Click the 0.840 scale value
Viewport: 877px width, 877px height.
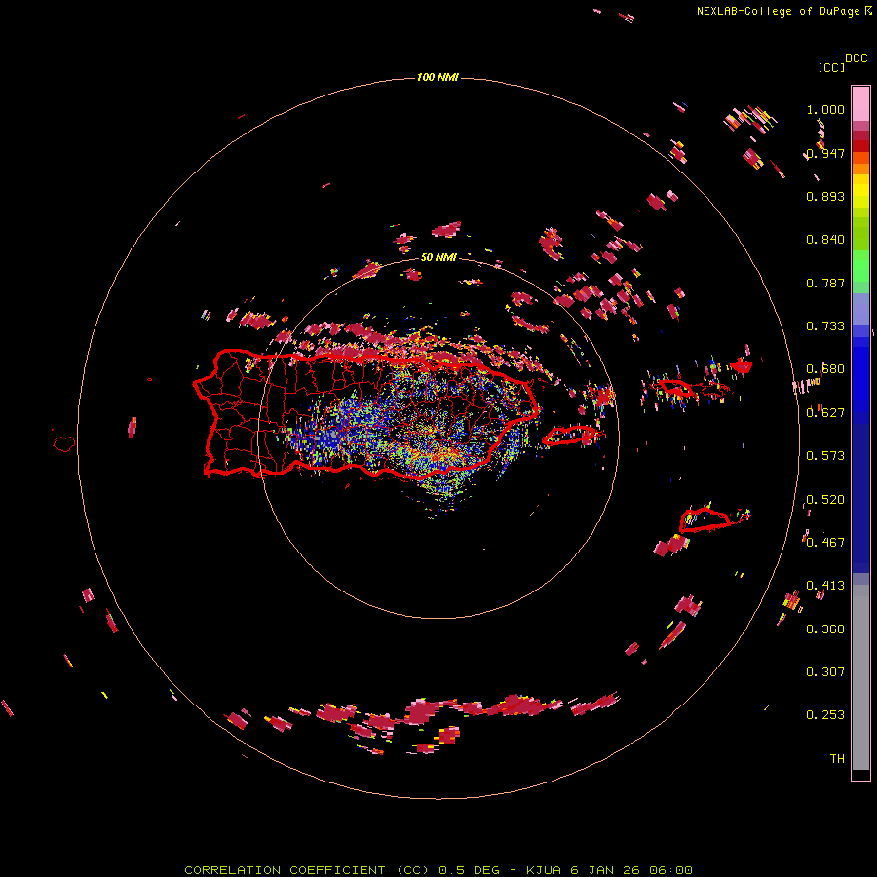(825, 240)
